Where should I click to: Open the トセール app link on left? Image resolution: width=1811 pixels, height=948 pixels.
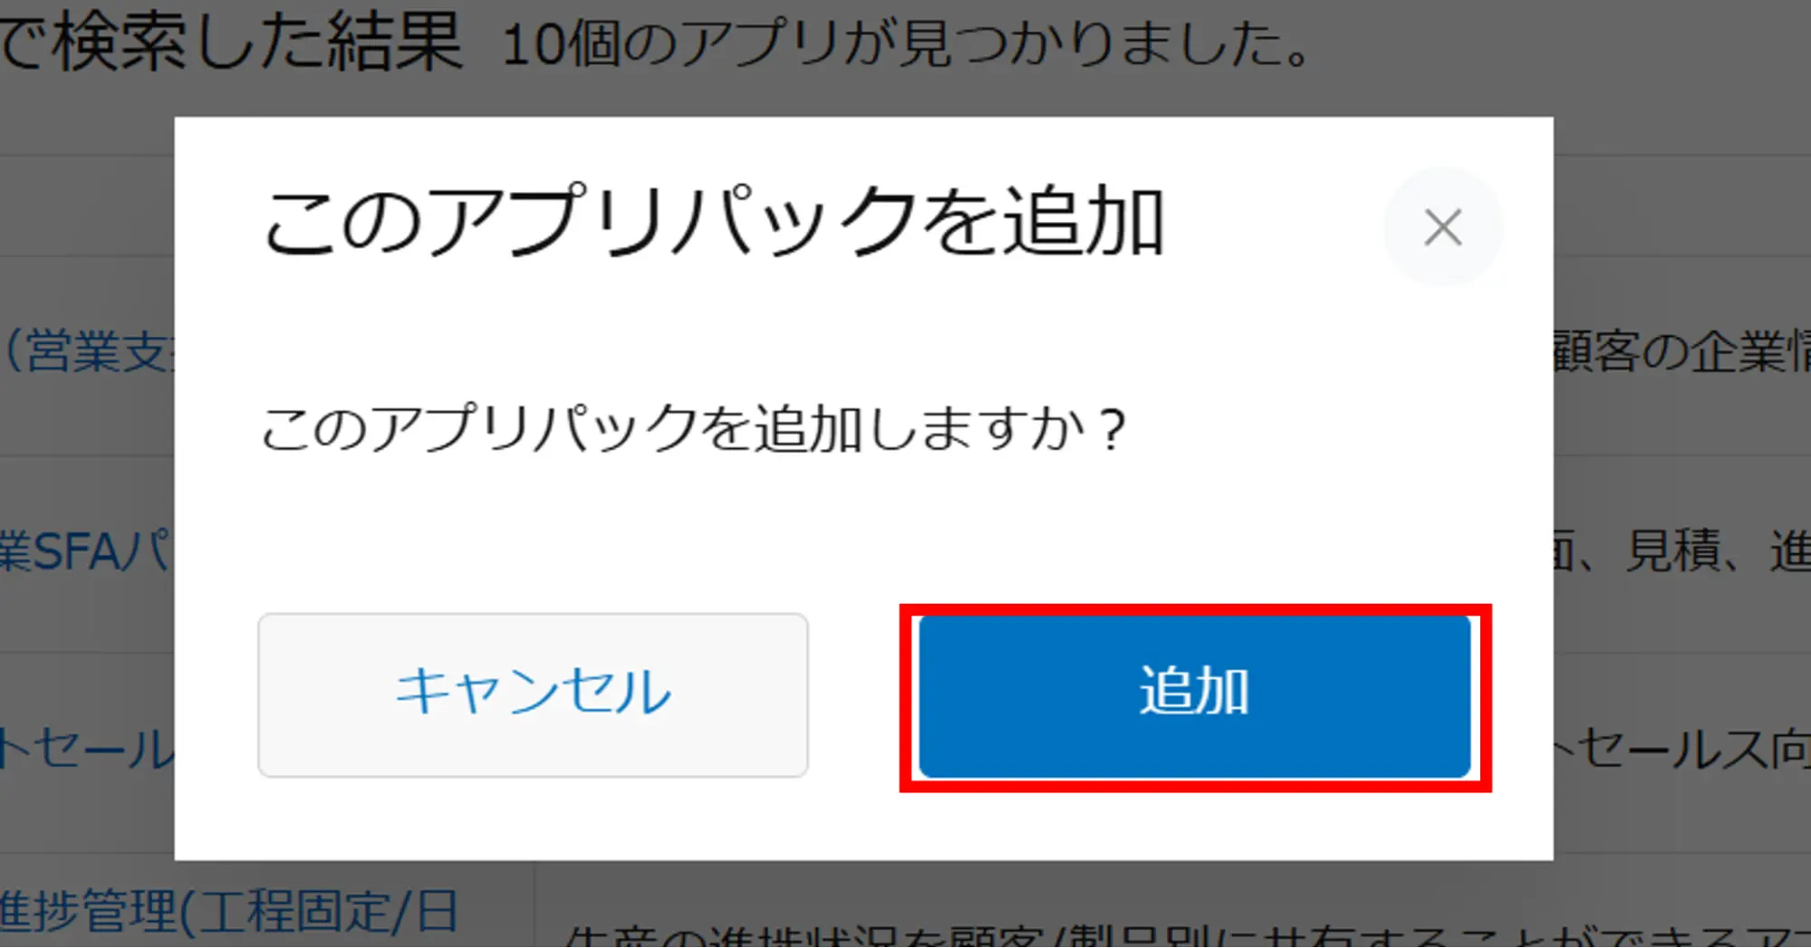coord(87,750)
